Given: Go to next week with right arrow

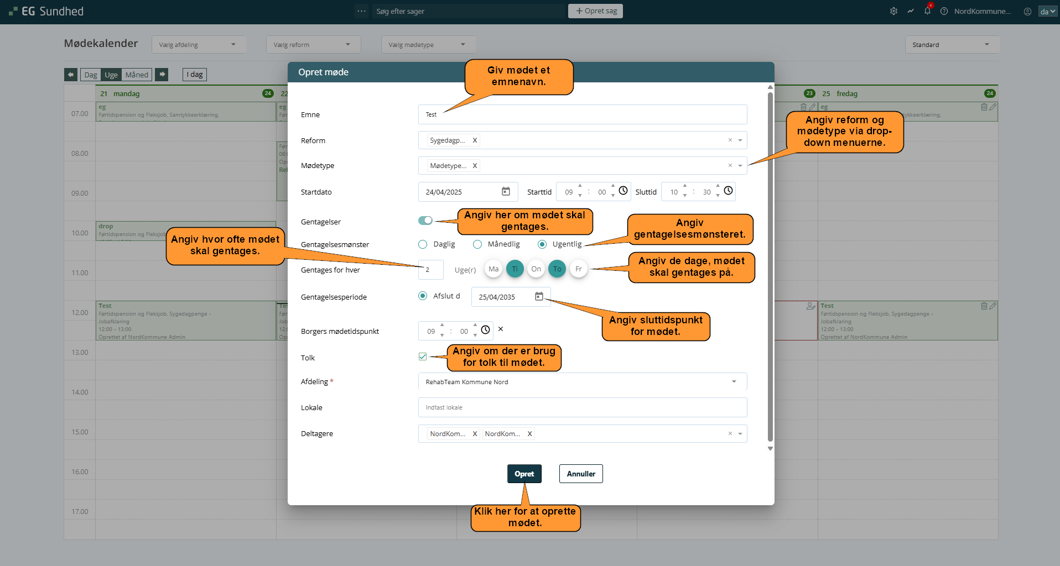Looking at the screenshot, I should [162, 75].
